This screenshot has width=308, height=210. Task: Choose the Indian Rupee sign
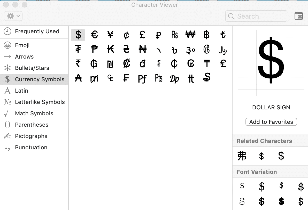pos(78,63)
